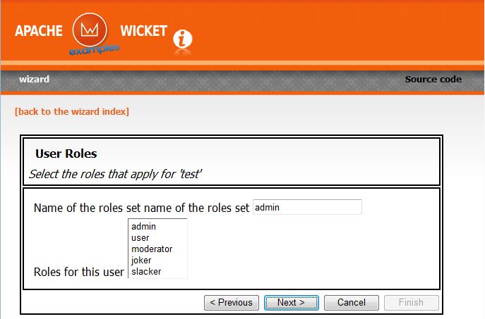Click the APACHE header text
Viewport: 485px width, 319px height.
39,31
